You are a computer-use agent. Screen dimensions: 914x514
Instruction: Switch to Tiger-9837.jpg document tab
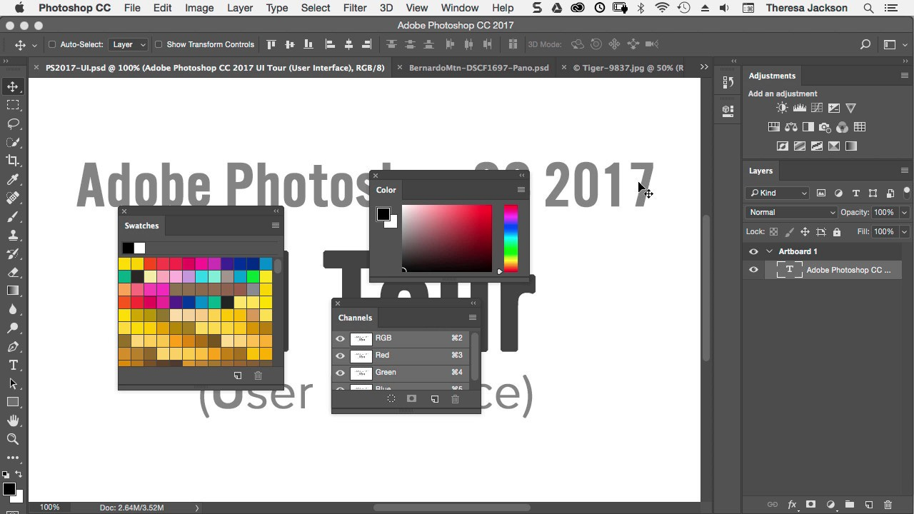click(x=628, y=68)
